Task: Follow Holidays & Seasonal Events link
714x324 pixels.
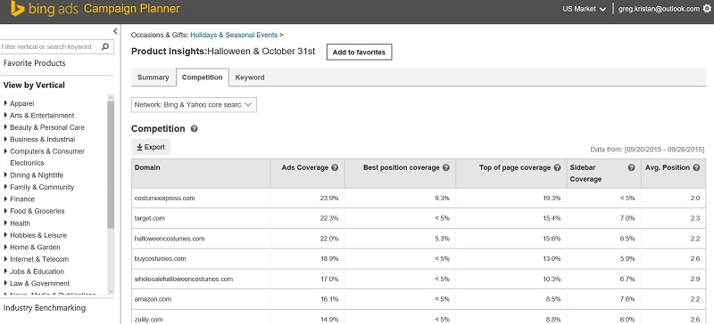Action: (x=234, y=35)
